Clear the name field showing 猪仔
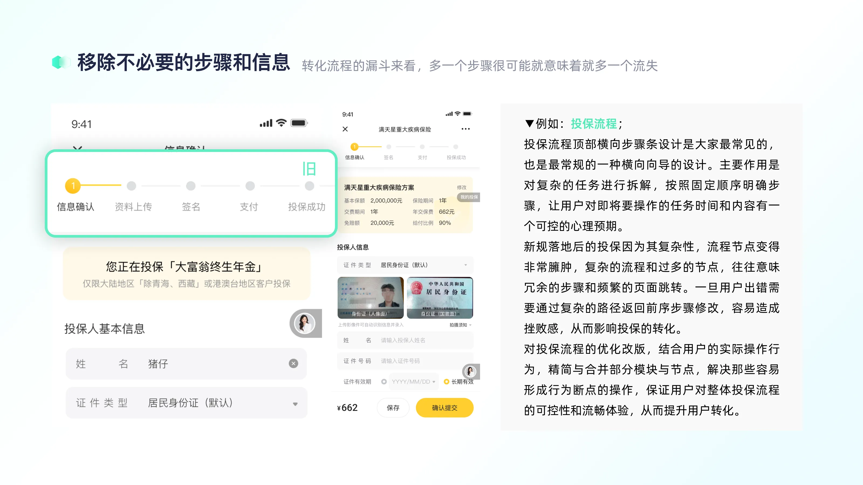 (x=293, y=363)
